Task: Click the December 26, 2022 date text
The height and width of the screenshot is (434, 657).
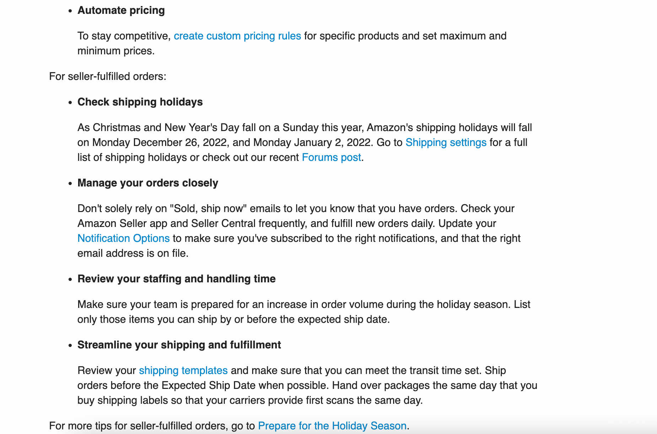Action: tap(180, 142)
